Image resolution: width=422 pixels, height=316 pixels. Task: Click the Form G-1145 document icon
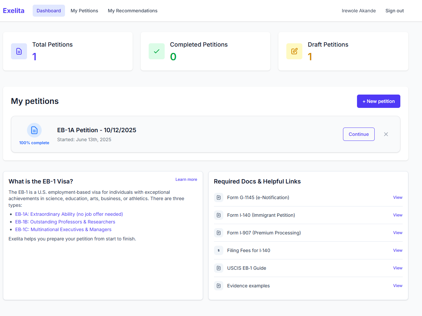pyautogui.click(x=219, y=197)
